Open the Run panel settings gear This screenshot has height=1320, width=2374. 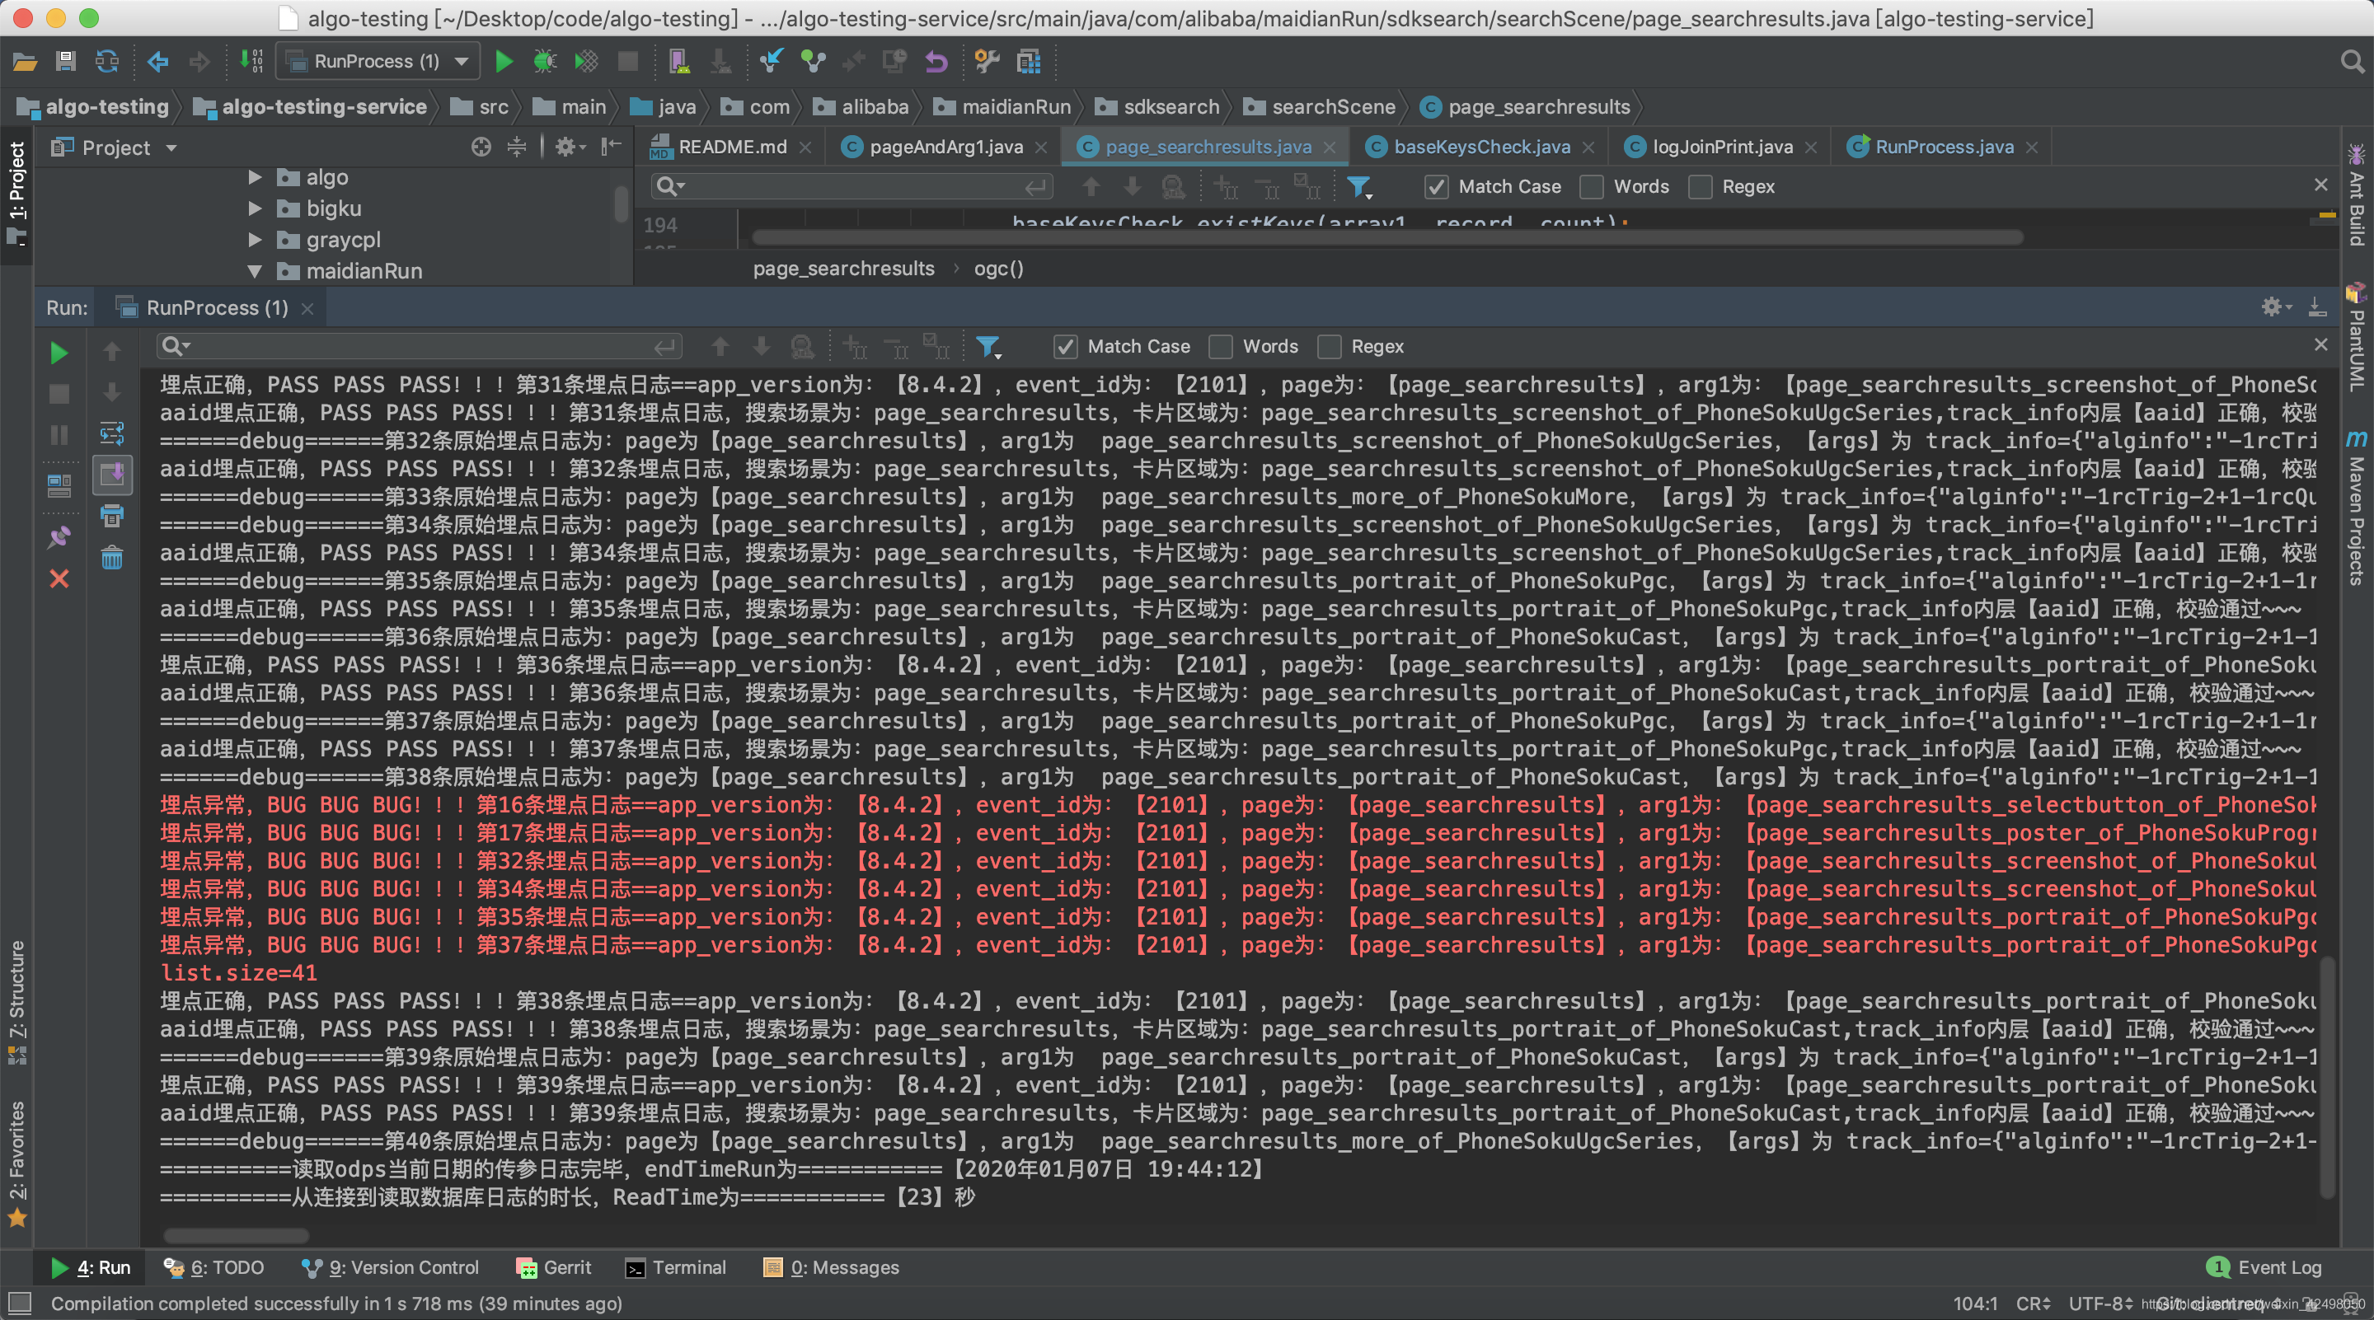(x=2272, y=307)
